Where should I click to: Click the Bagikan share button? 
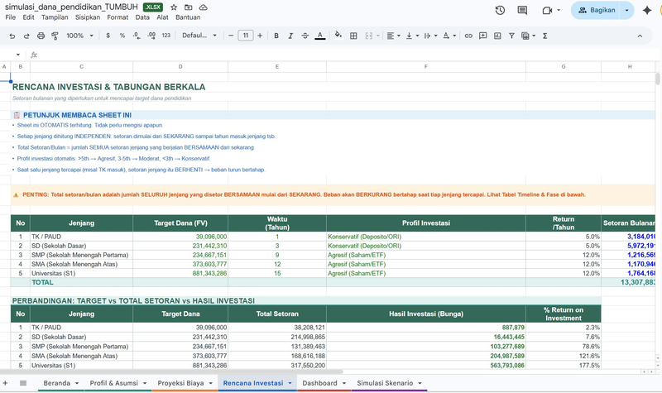click(596, 10)
